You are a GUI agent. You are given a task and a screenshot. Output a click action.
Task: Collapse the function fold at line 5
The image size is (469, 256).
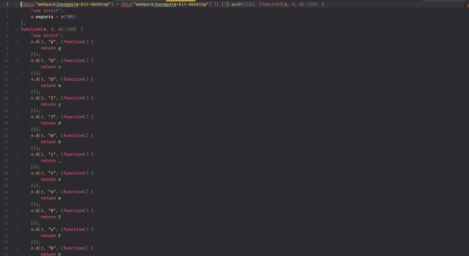pyautogui.click(x=17, y=29)
